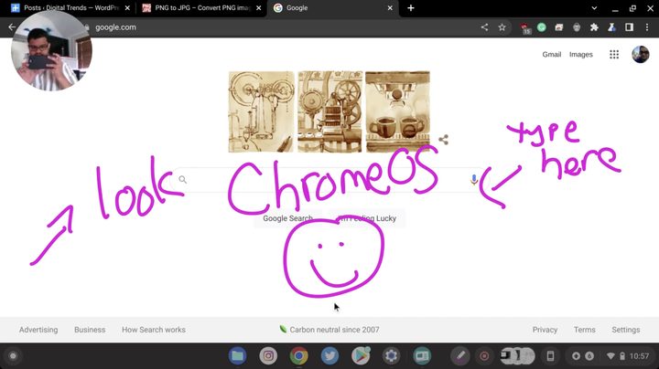This screenshot has width=659, height=369.
Task: Toggle the Chrome side panel
Action: (629, 27)
